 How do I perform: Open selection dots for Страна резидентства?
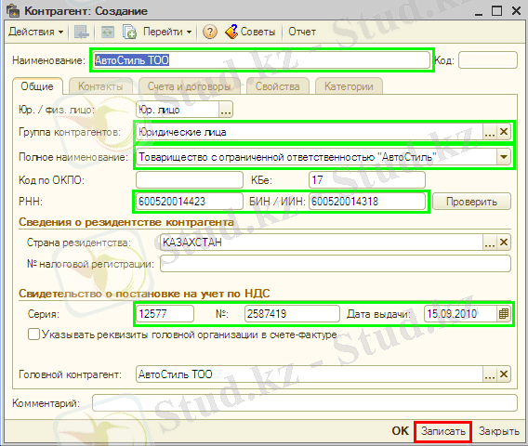pos(490,243)
